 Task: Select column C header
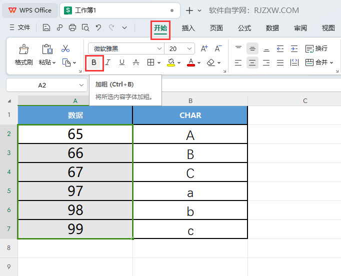pyautogui.click(x=305, y=100)
